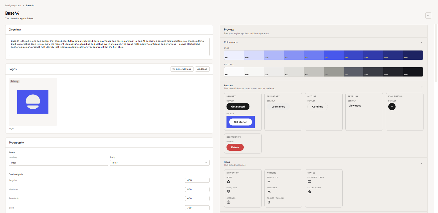Click the Rocket / Publish icon

coord(269,202)
